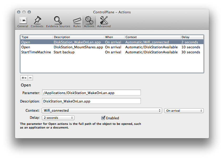Screen dimensions: 224x159
Task: Select the Start backup action row
Action: coord(112,52)
